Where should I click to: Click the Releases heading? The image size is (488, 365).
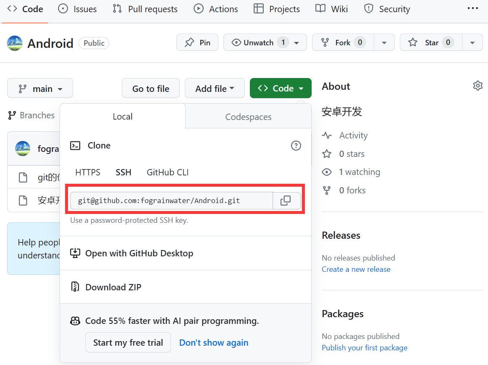[x=341, y=235]
